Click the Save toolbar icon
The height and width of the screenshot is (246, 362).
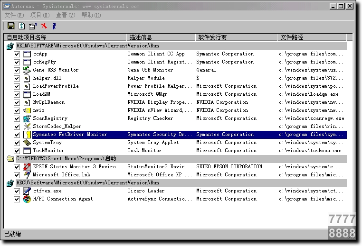11,26
